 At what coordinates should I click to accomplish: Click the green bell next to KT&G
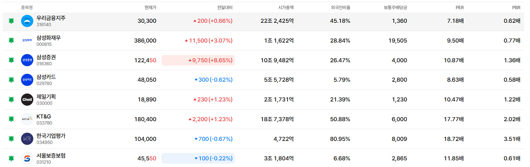(11, 119)
